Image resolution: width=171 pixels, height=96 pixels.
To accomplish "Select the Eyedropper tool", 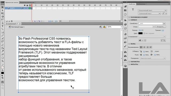I will (x=2, y=51).
